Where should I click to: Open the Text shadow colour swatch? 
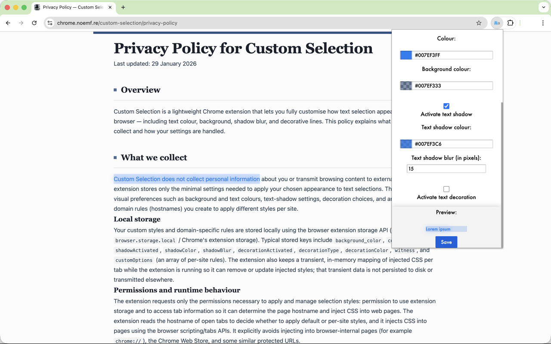(406, 144)
